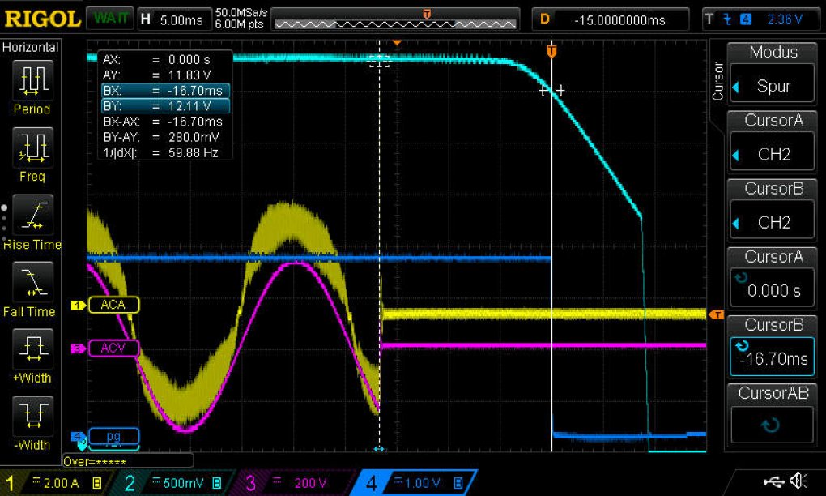826x496 pixels.
Task: Click cursor A crosshair on cyan trace
Action: click(x=551, y=91)
